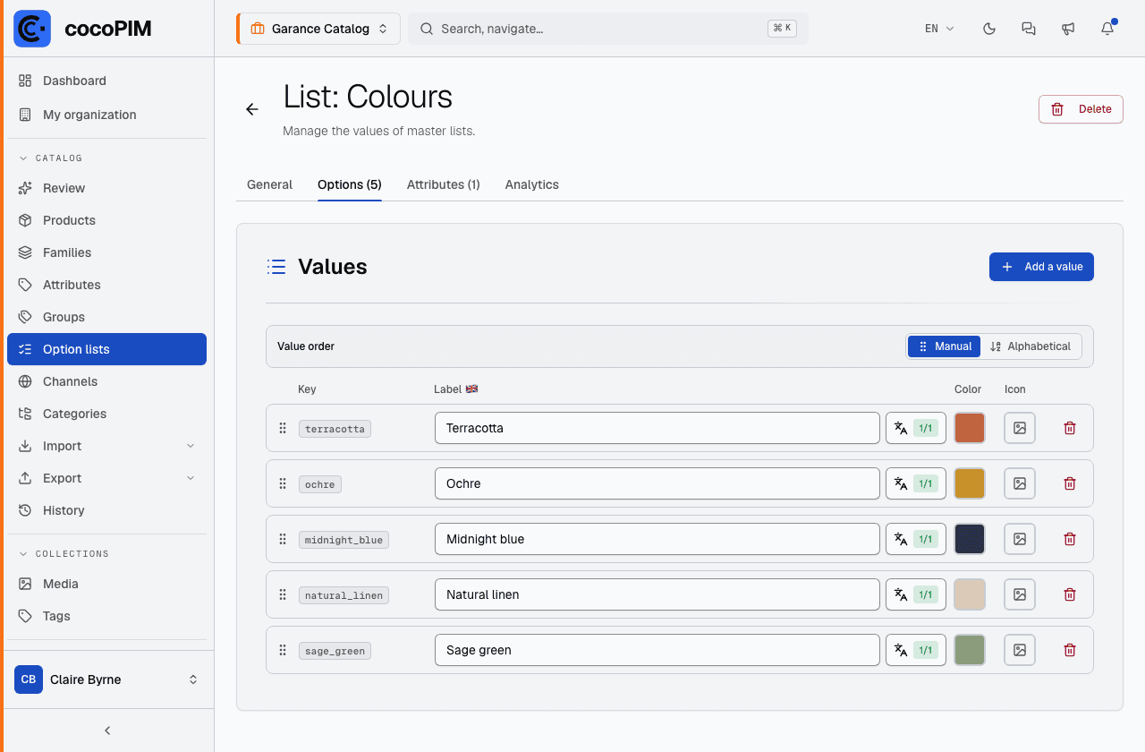
Task: Open the Natural linen color swatch
Action: click(x=970, y=594)
